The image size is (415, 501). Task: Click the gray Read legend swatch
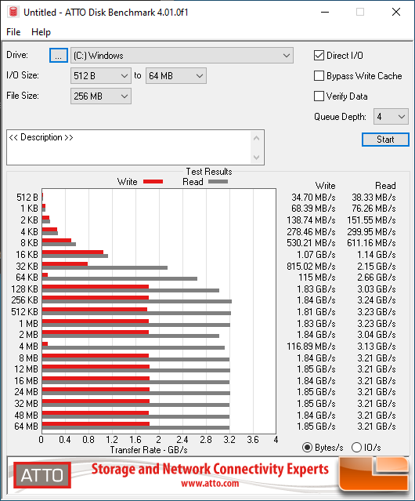[x=218, y=181]
